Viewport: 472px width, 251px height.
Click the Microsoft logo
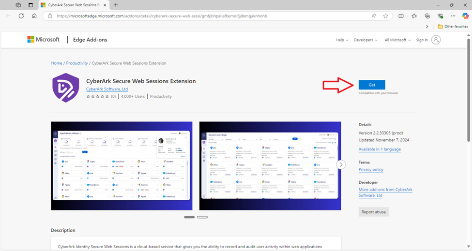(44, 39)
